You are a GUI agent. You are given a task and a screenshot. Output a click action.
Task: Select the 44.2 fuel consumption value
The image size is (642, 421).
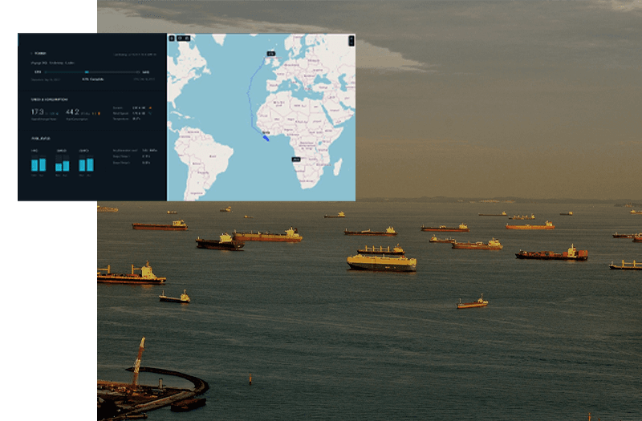(x=72, y=111)
